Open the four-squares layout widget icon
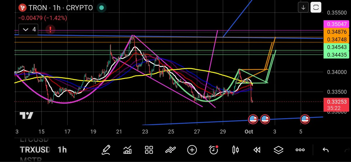The image size is (351, 162). pyautogui.click(x=149, y=150)
